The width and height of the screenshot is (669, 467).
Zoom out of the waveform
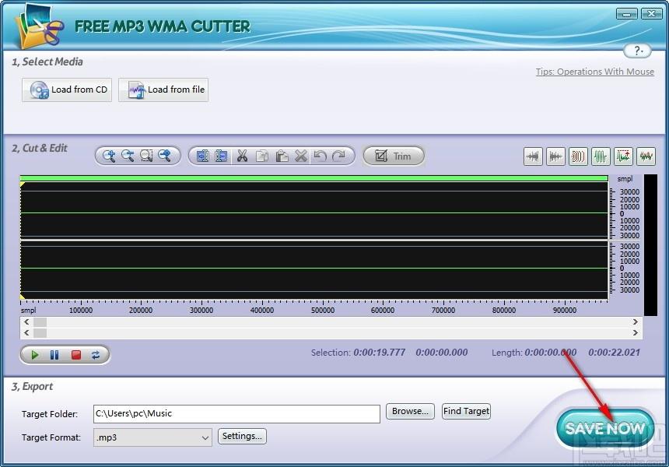pos(128,156)
